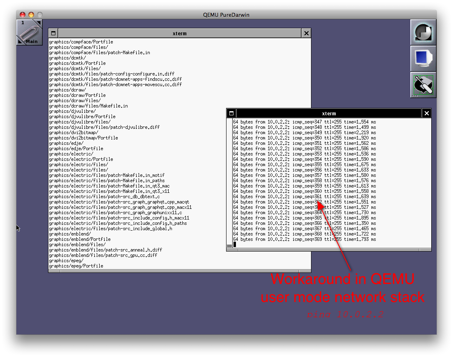Open the Window Maker Main clip icon
The width and height of the screenshot is (453, 357).
coord(30,32)
